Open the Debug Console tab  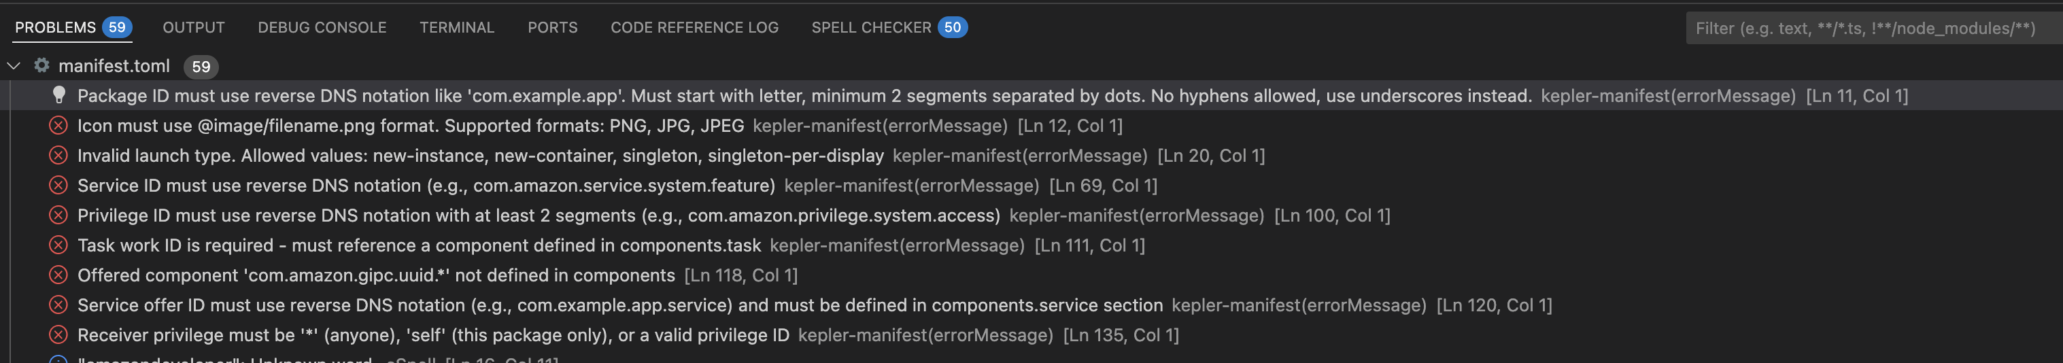point(322,27)
